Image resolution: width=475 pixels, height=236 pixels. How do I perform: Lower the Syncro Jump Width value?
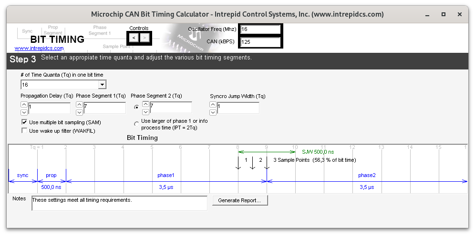[213, 112]
